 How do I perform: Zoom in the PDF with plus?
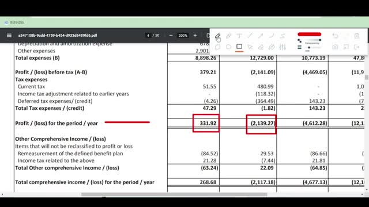195,36
